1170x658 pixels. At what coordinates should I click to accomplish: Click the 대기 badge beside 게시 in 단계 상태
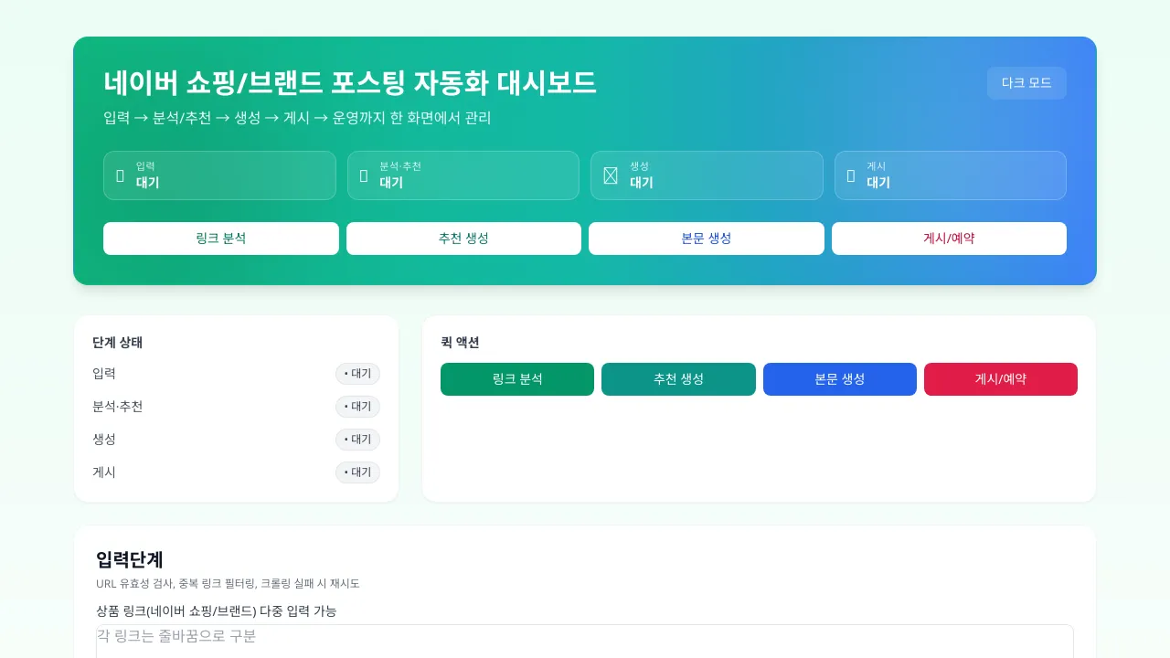click(x=357, y=472)
